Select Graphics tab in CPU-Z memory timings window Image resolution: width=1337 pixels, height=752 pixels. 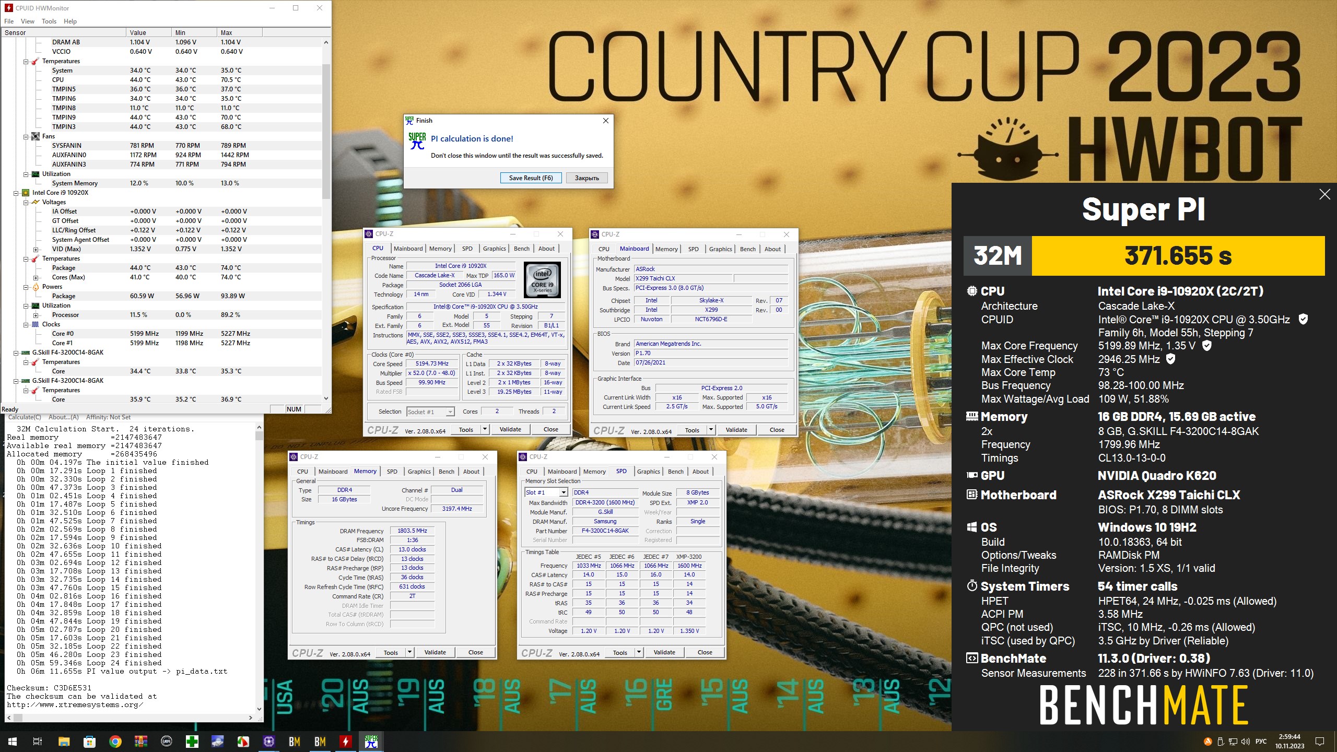coord(419,472)
